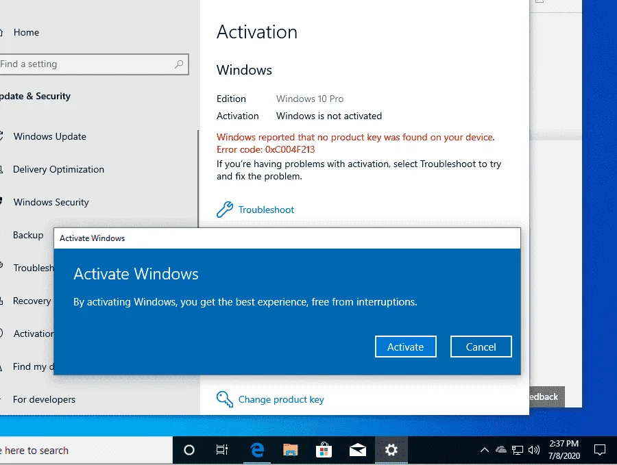The width and height of the screenshot is (617, 465).
Task: Open Recovery settings page
Action: (x=32, y=301)
